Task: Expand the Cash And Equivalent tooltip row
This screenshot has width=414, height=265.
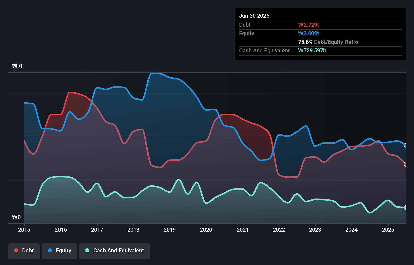Action: click(x=264, y=50)
